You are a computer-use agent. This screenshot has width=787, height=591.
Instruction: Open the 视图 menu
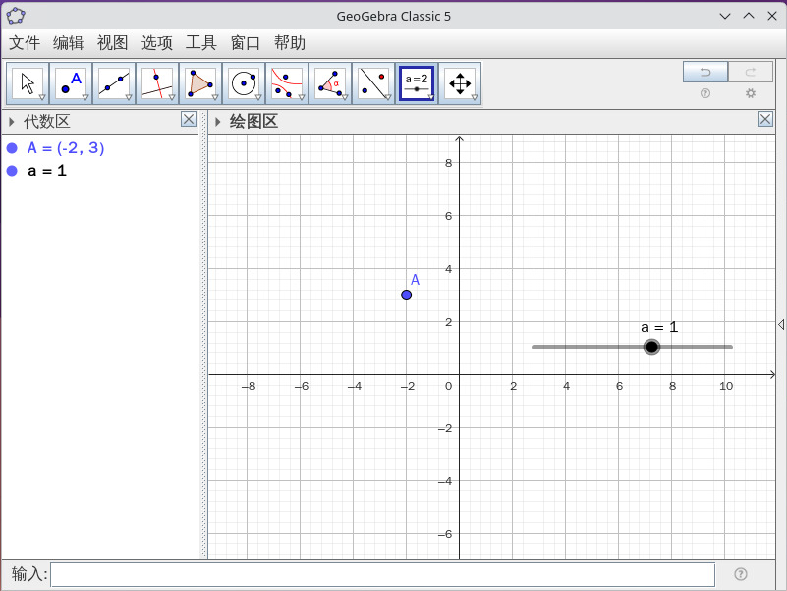pos(112,43)
